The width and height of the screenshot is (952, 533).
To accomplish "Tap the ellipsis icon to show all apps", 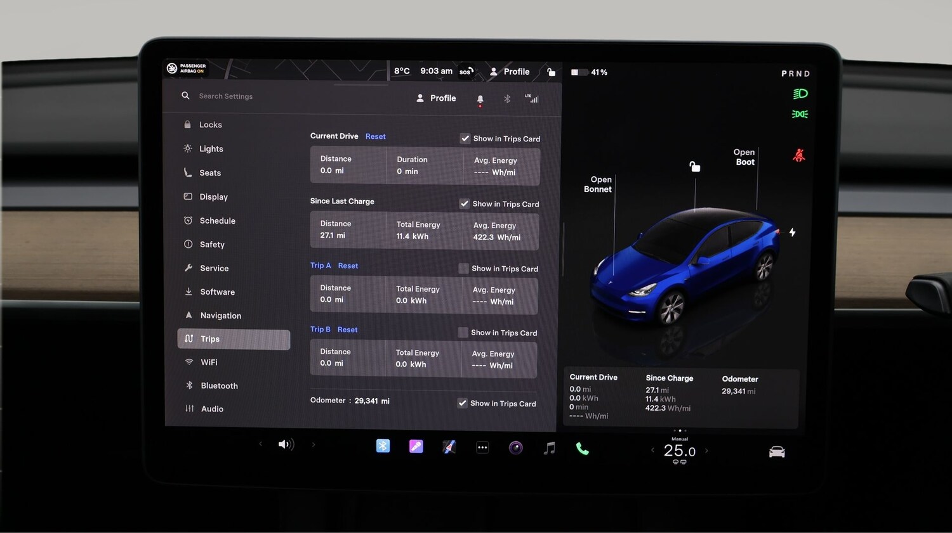I will (482, 447).
